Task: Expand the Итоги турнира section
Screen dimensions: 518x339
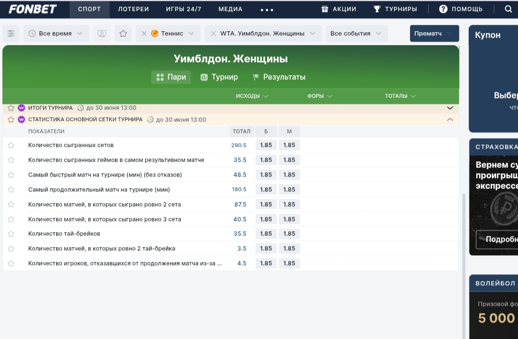Action: 449,108
